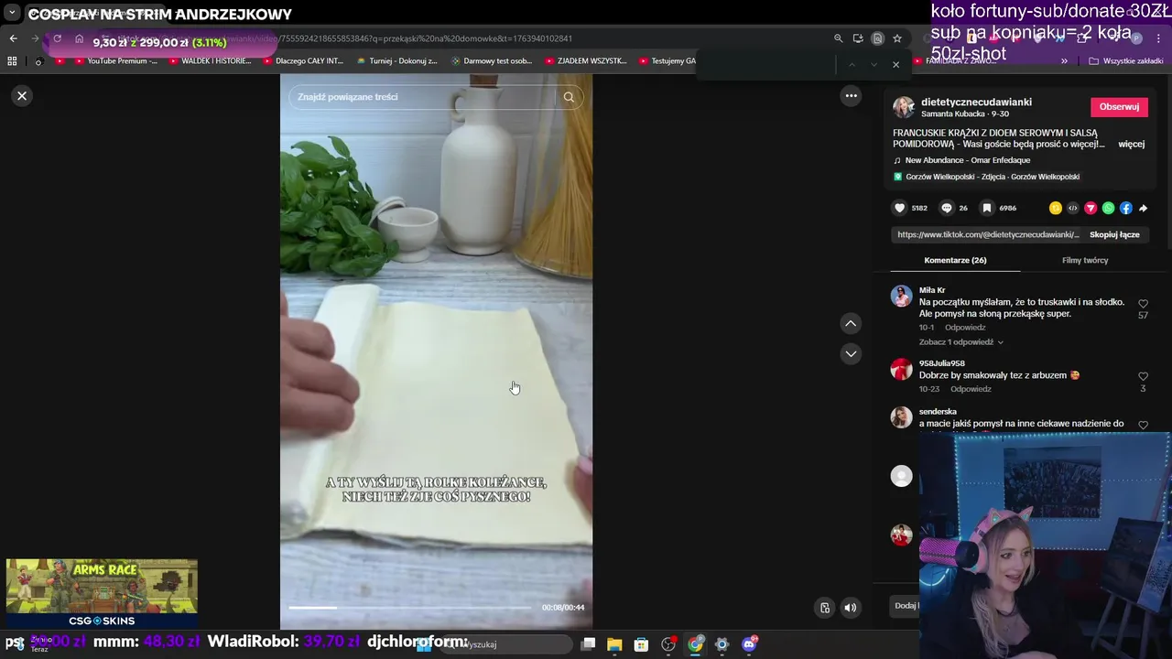Open the three-dot more options menu

(x=851, y=96)
